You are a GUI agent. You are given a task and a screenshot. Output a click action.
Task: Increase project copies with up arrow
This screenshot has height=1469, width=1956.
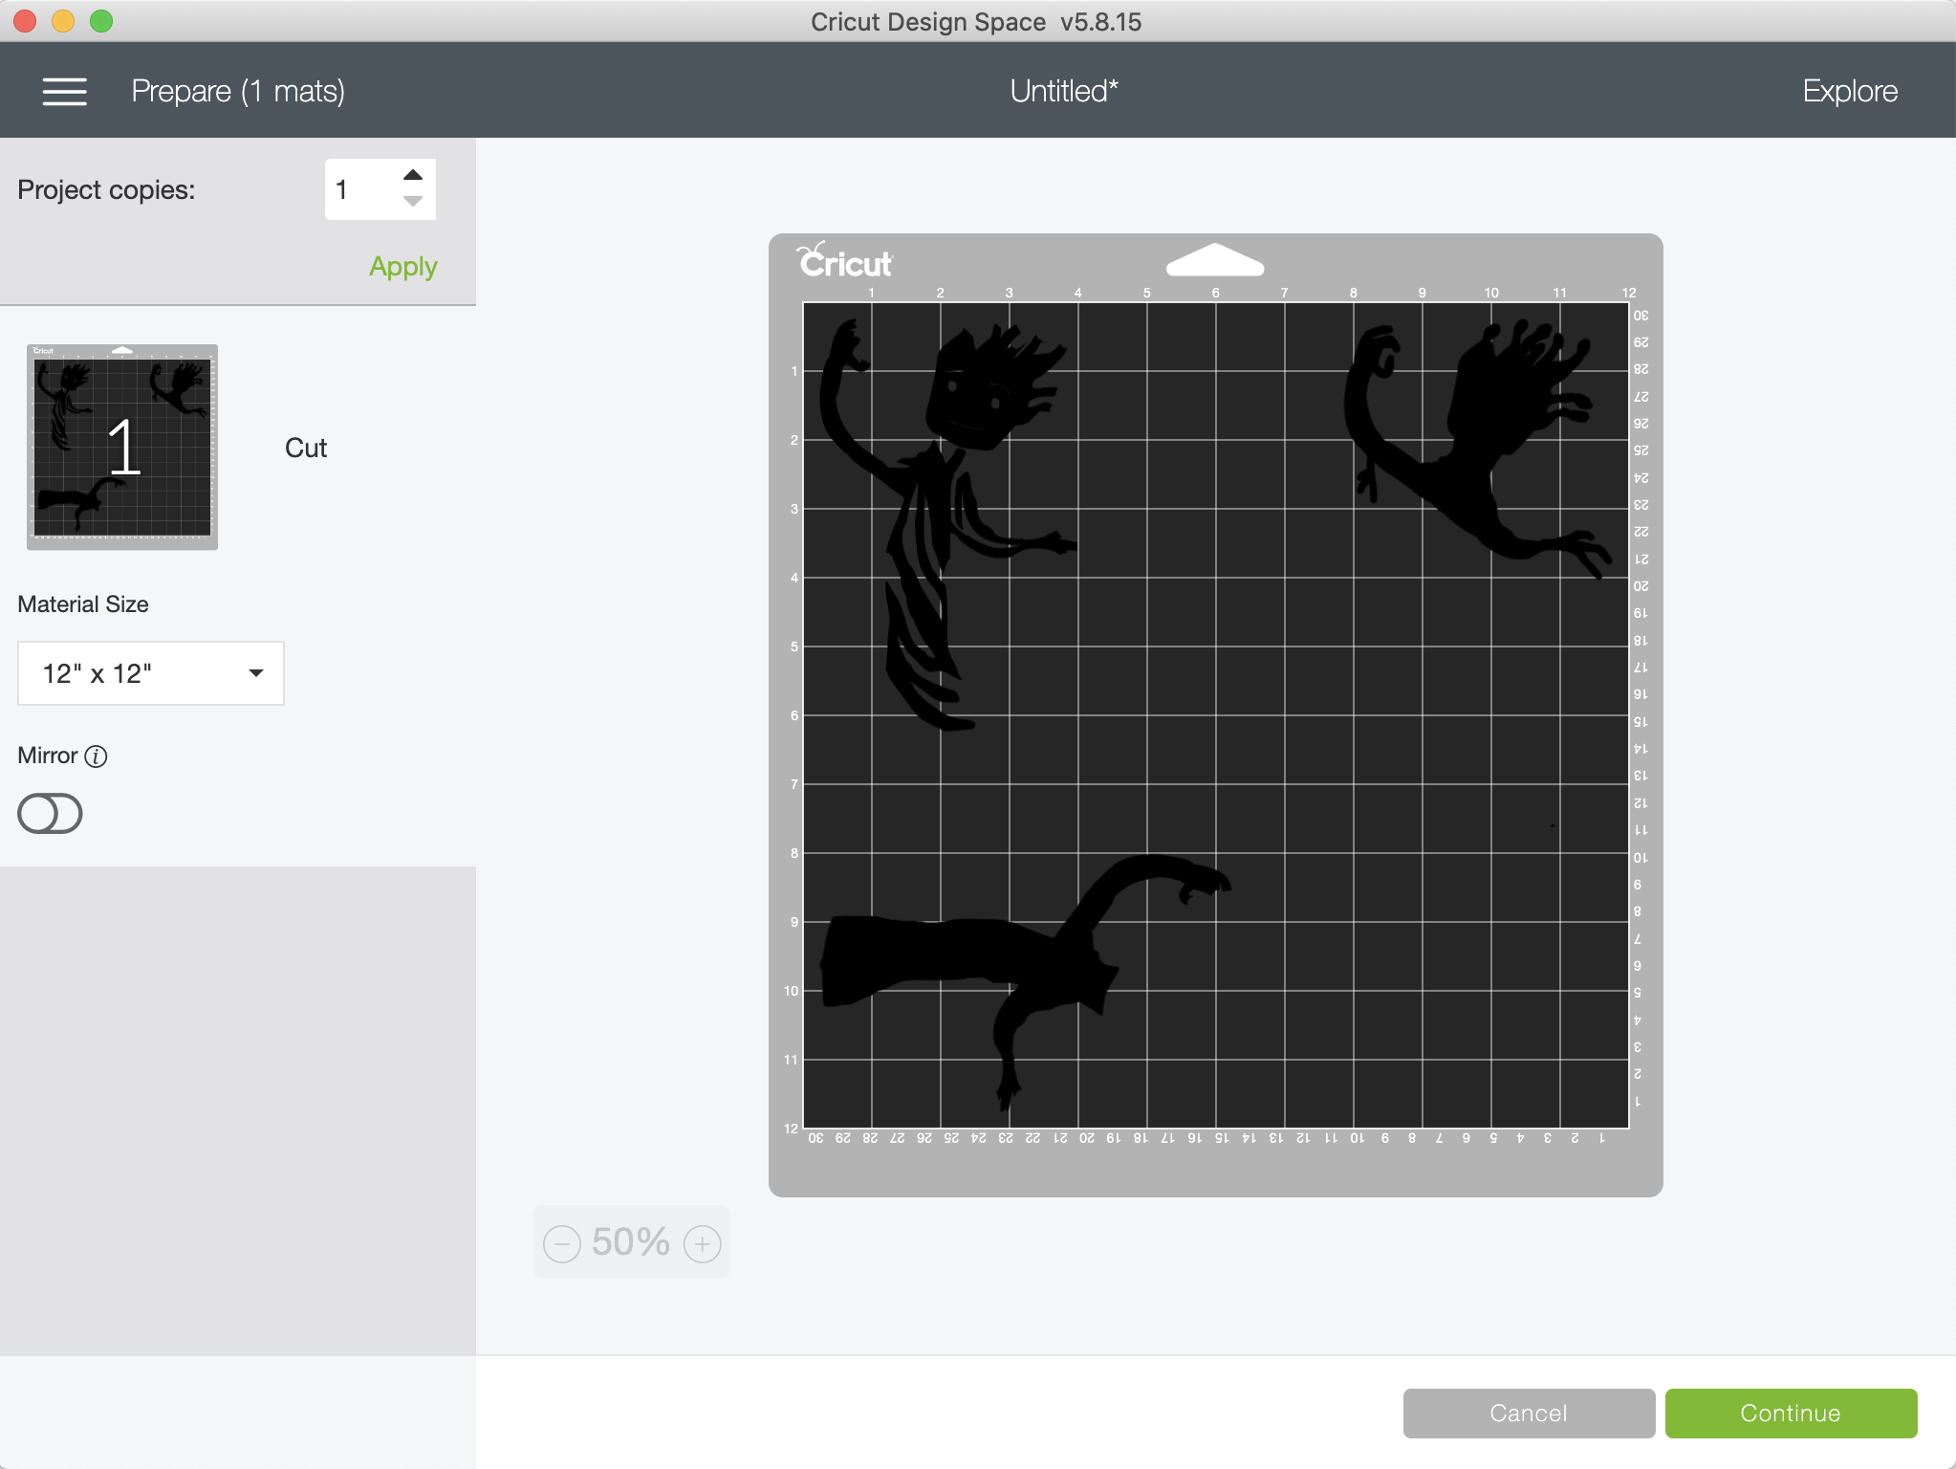pos(413,175)
